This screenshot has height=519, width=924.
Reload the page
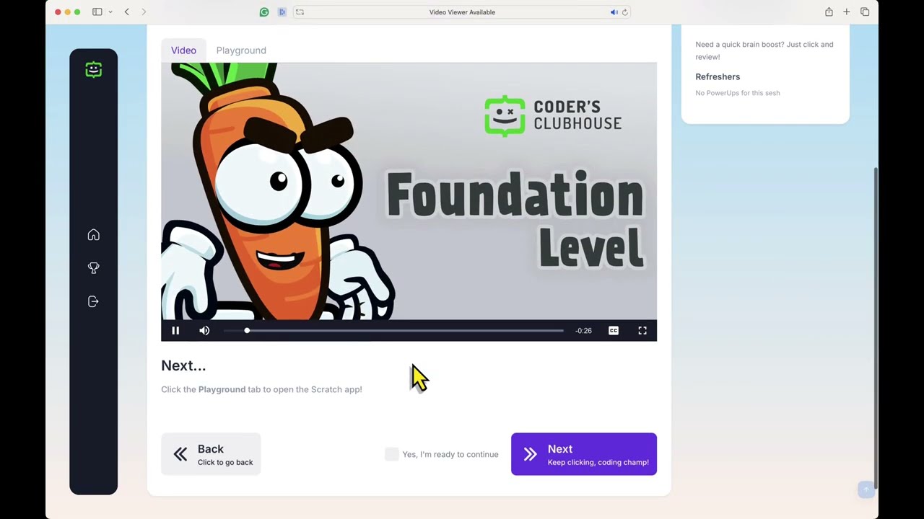(625, 12)
